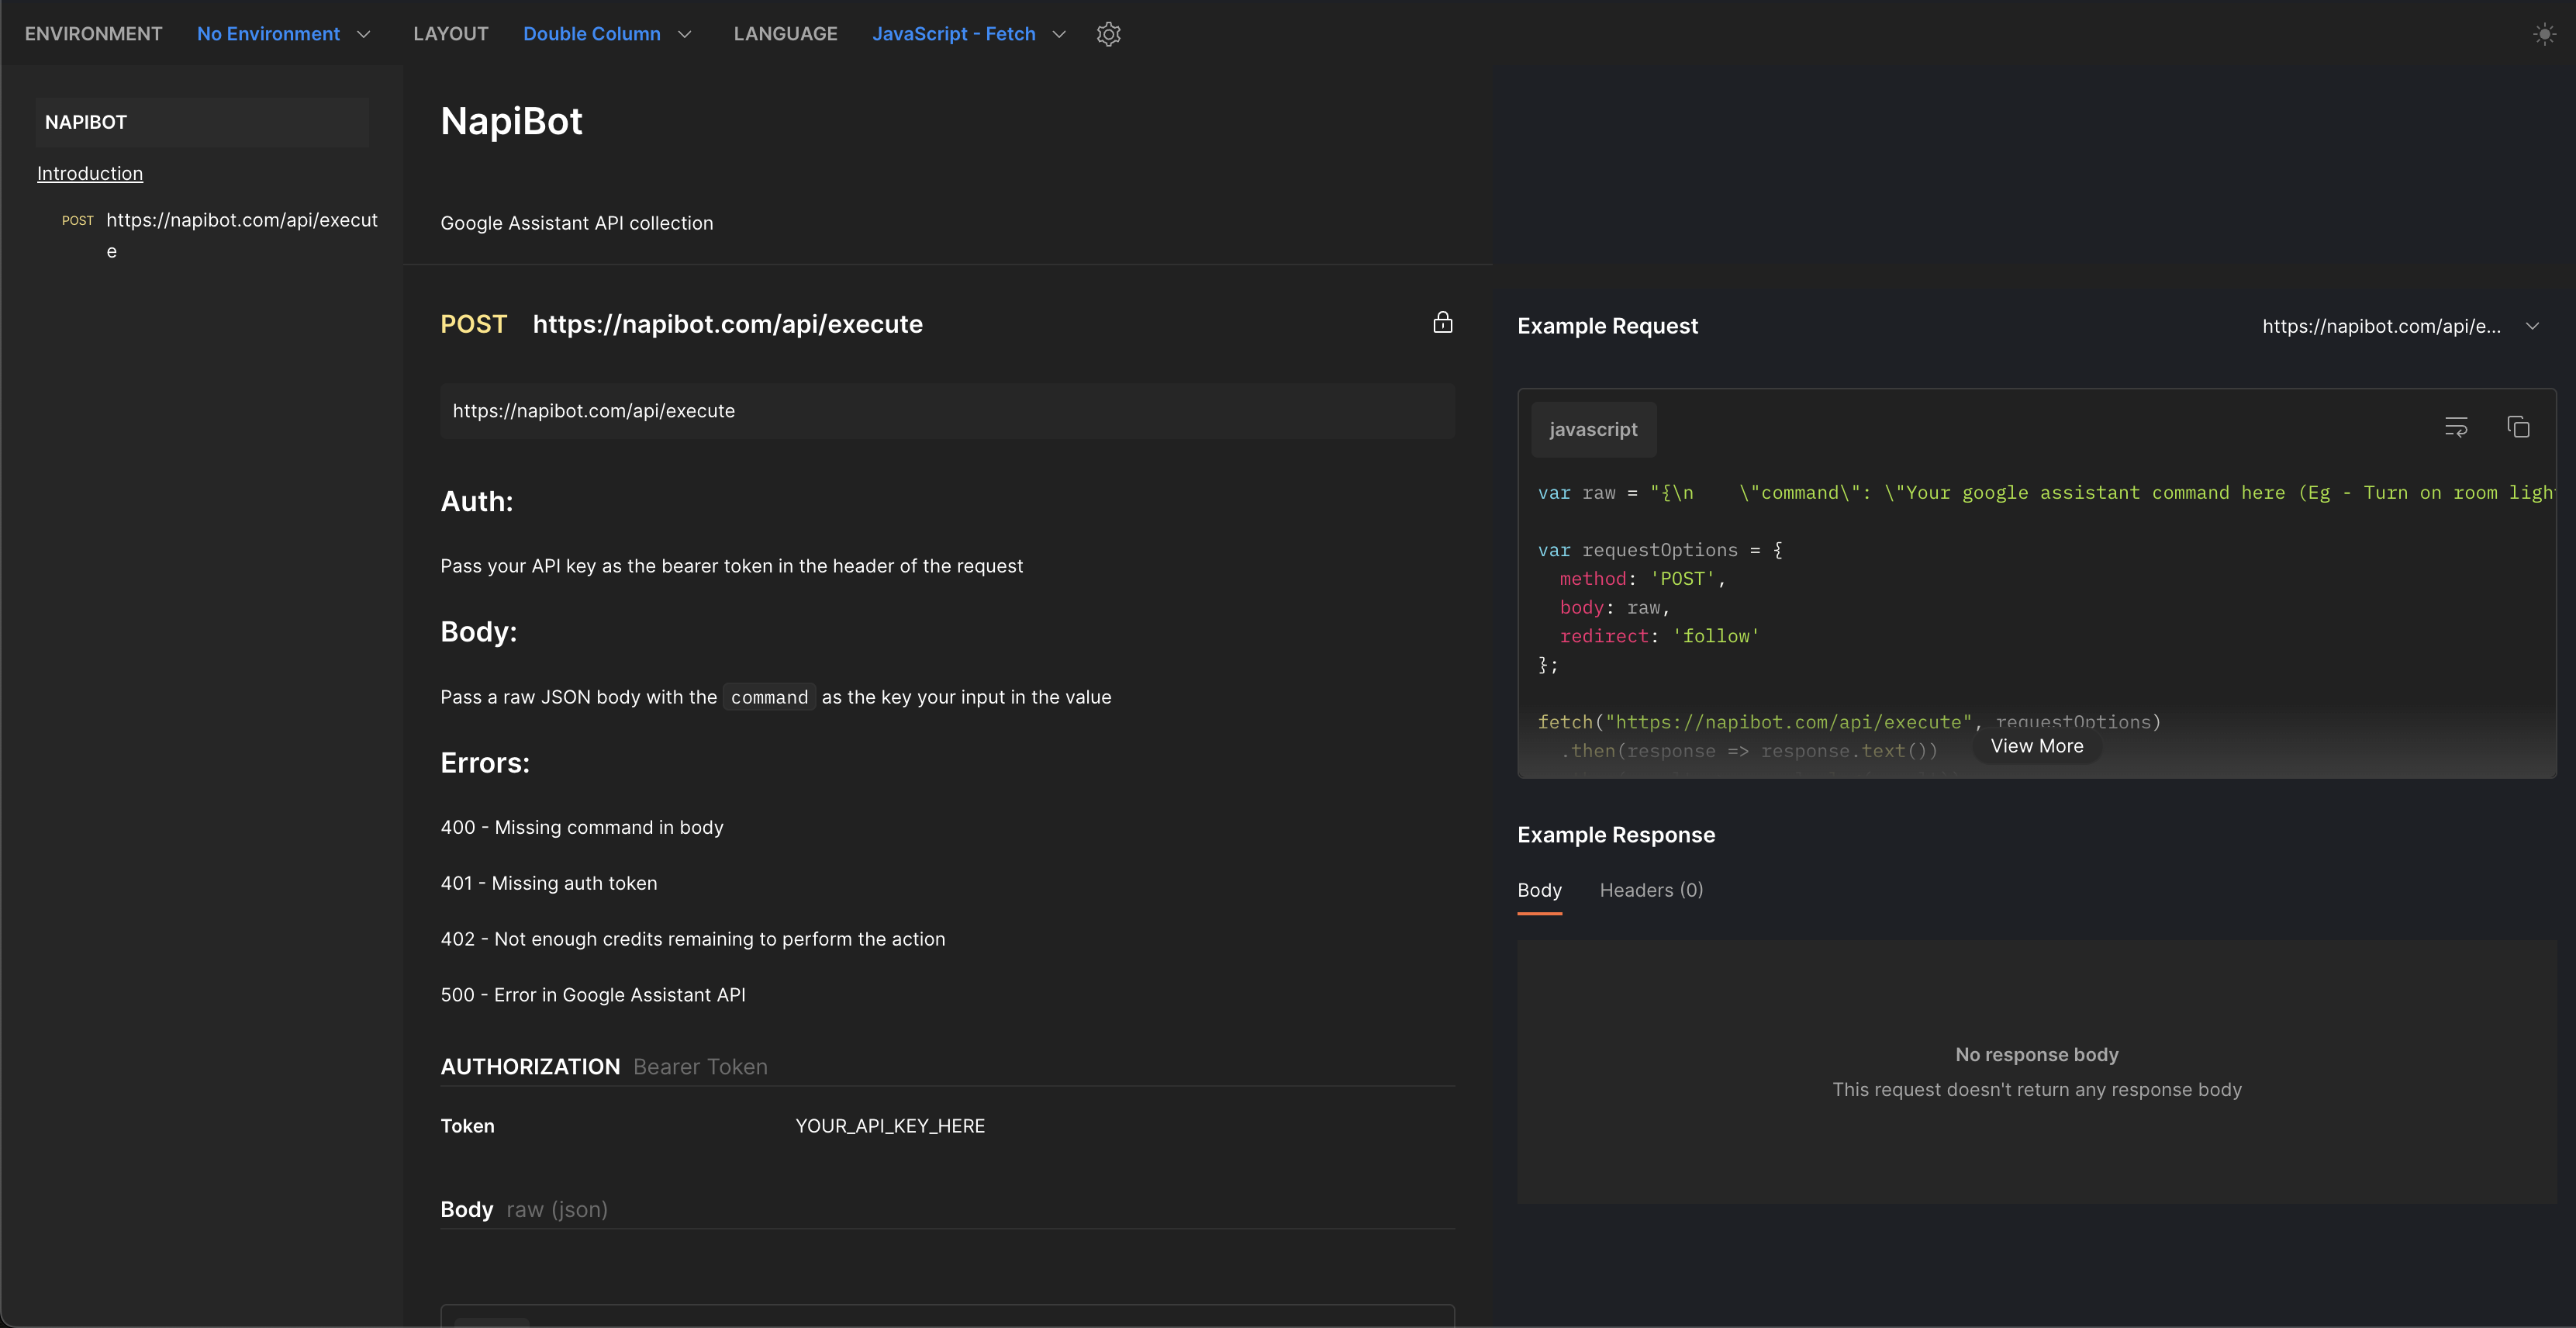2576x1328 pixels.
Task: Click the YOUR_API_KEY_HERE token value
Action: click(x=890, y=1126)
